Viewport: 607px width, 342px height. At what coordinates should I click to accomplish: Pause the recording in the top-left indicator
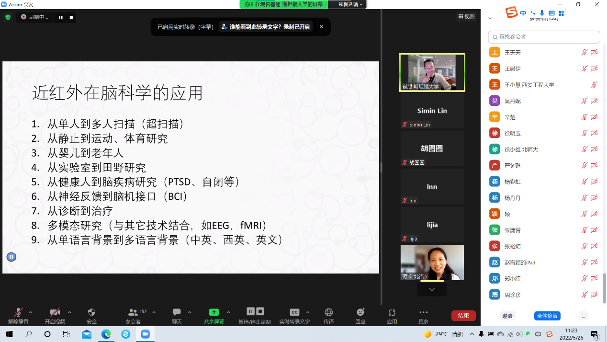(61, 17)
